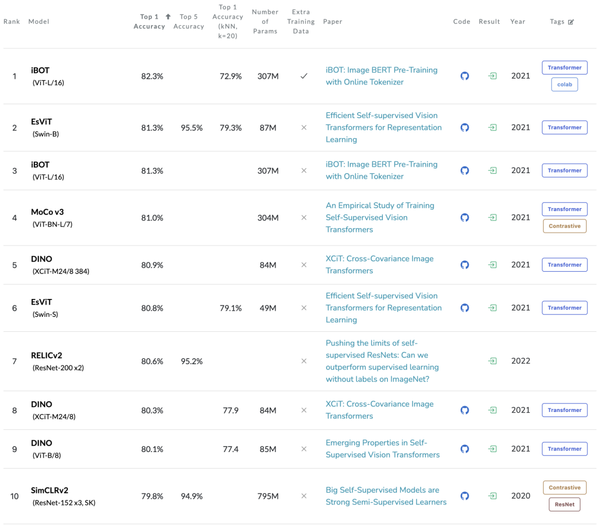Image resolution: width=601 pixels, height=525 pixels.
Task: Click the colab tag on iBOT row
Action: coord(564,85)
